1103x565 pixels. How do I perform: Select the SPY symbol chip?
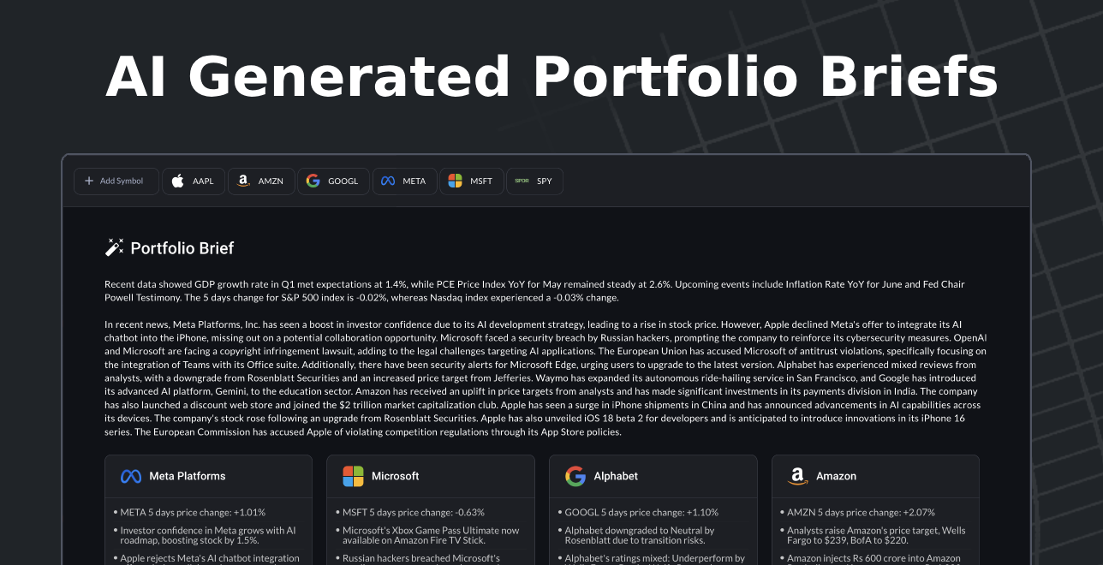point(534,181)
